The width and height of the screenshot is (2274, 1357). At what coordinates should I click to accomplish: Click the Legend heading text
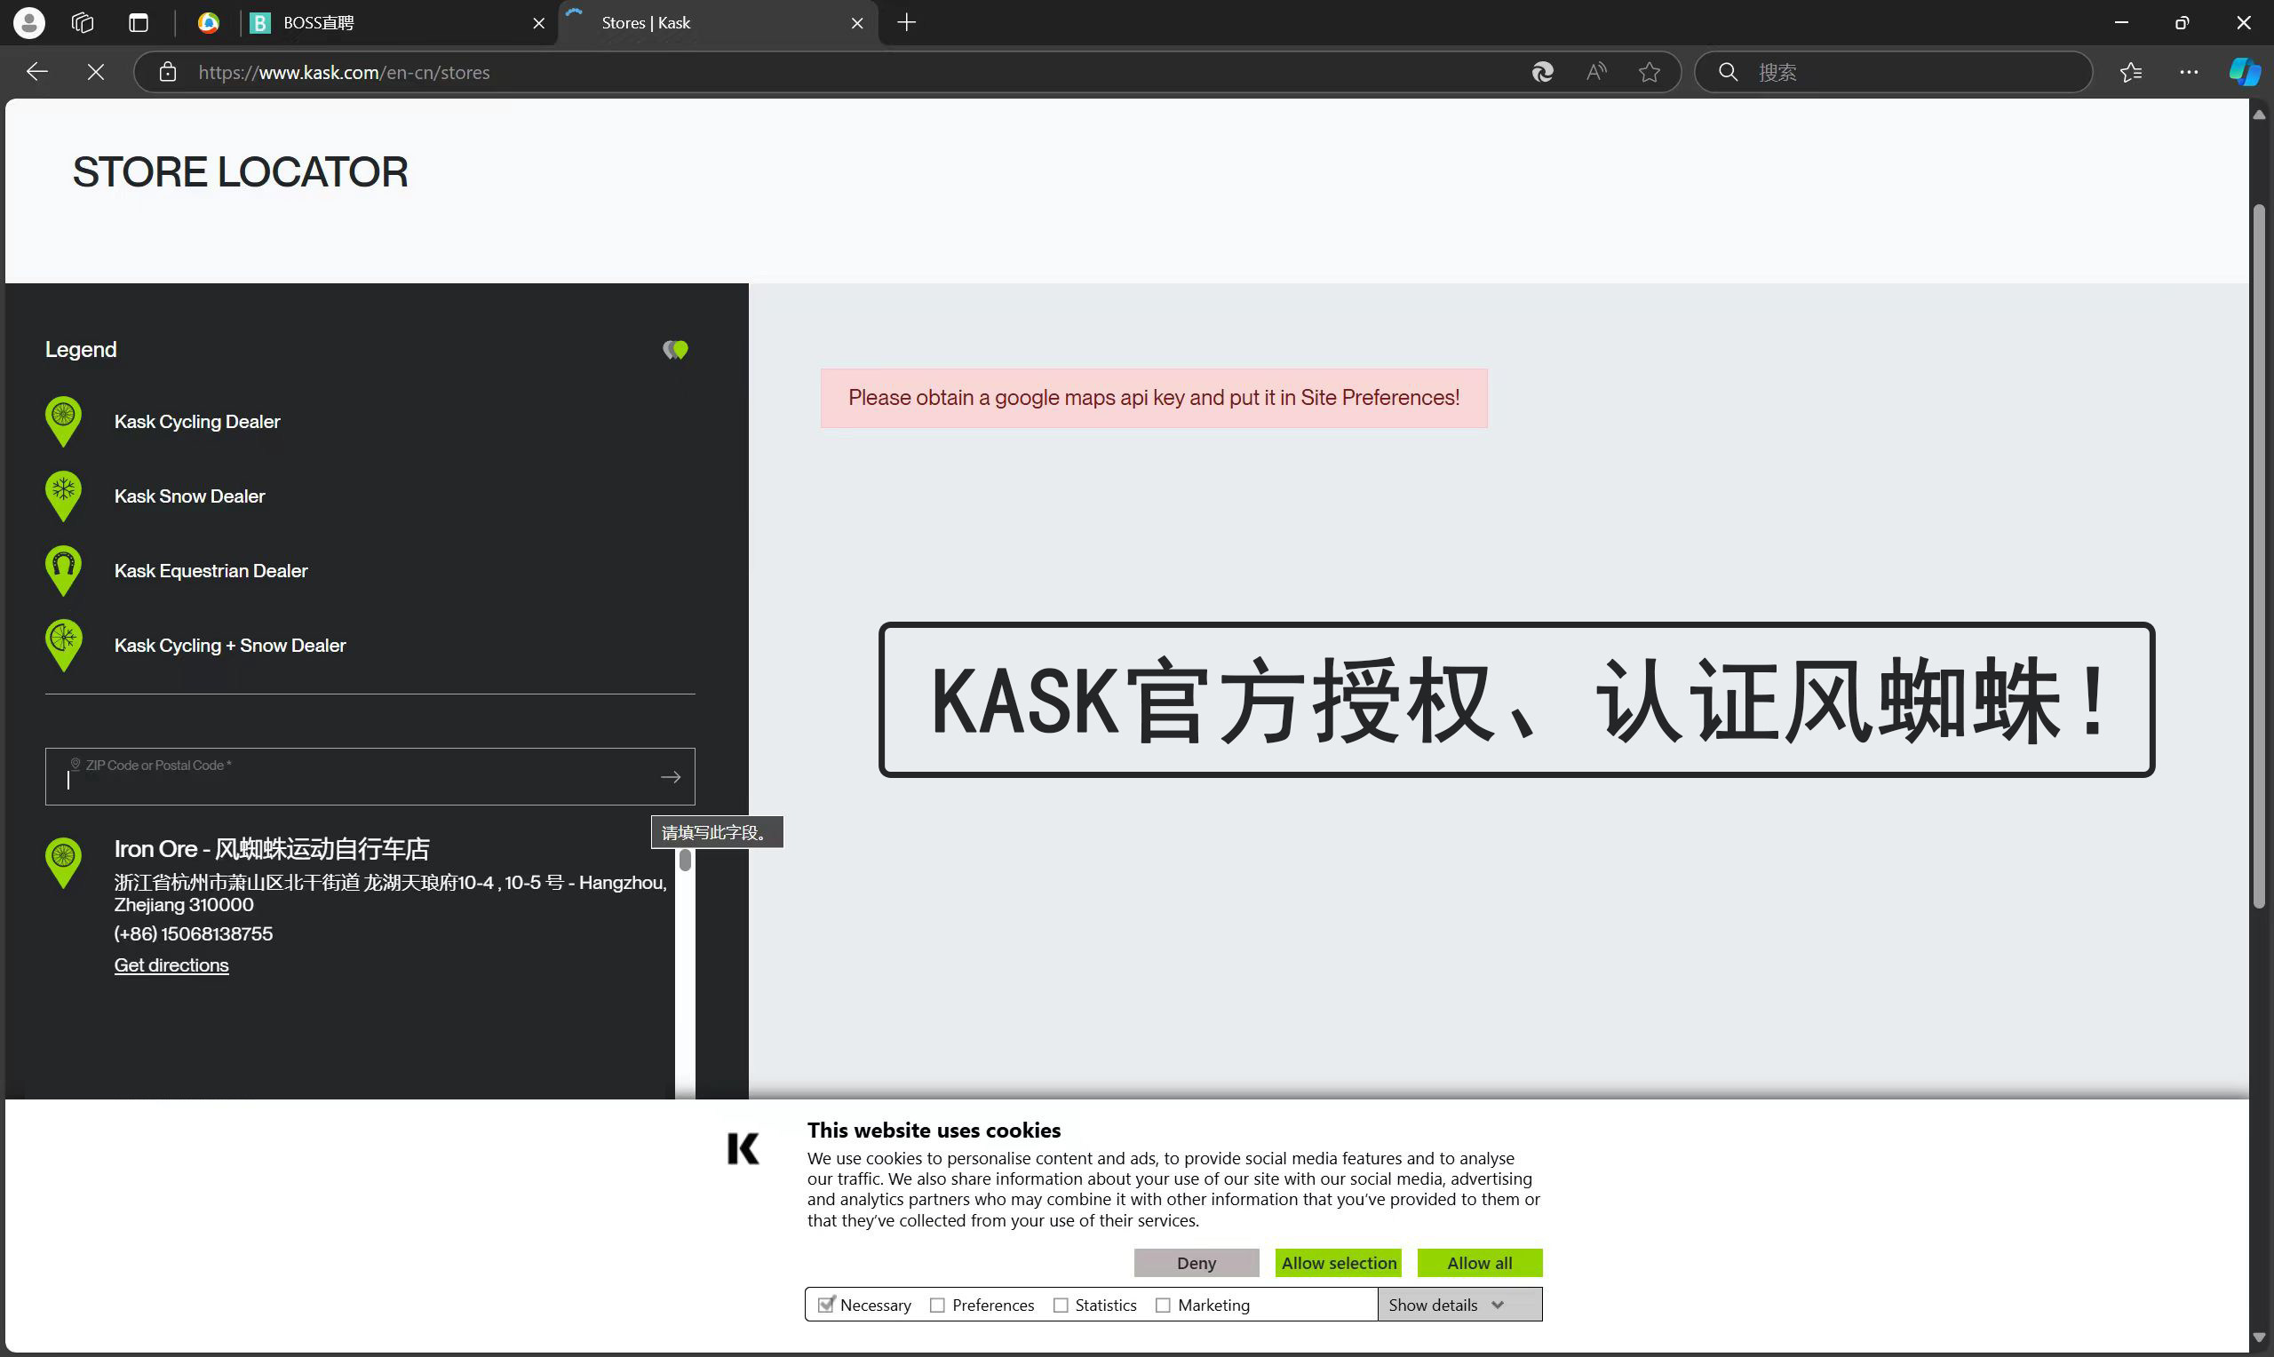click(82, 350)
